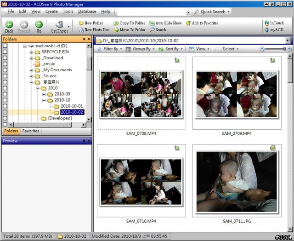Screen dimensions: 294x241
Task: Select the 2010-10-01 folder
Action: [72, 106]
